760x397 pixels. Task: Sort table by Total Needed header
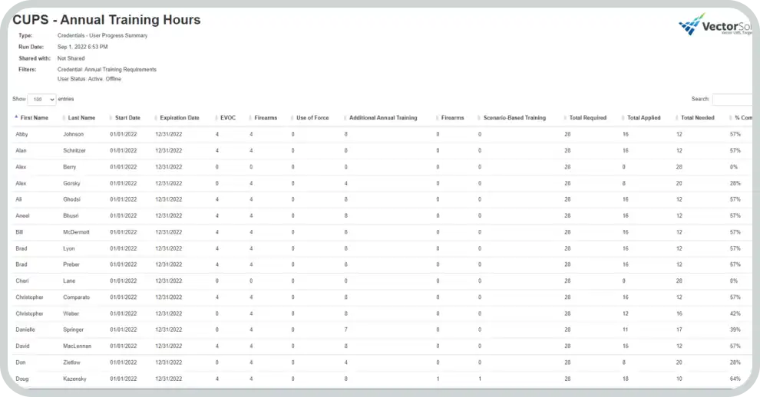(x=697, y=118)
